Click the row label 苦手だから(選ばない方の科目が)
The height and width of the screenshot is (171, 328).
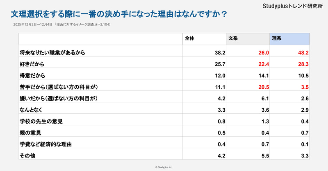pos(59,87)
